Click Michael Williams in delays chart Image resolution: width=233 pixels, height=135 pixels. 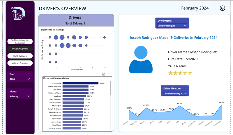tap(55, 102)
